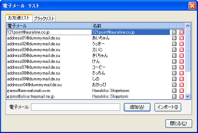Select address09@dummymail.de.su in the list
Viewport: 198px width, 133px height.
point(34,79)
